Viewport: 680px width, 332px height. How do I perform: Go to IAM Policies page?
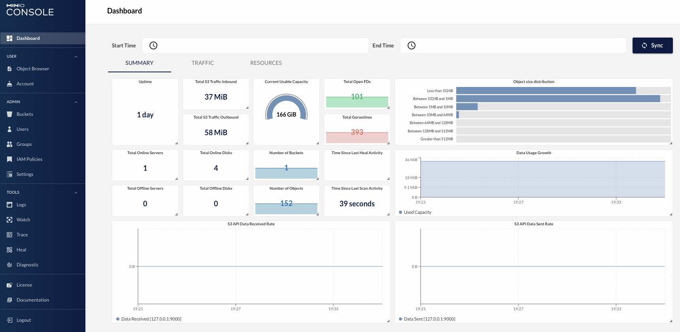43,159
